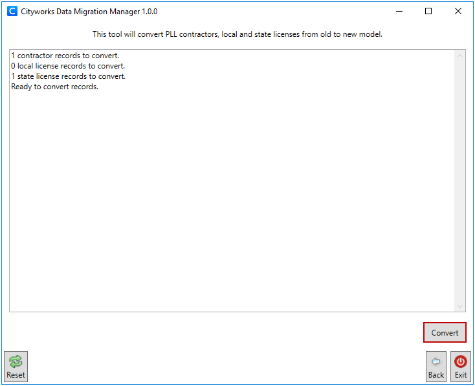
Task: Close the Data Migration Manager window
Action: coord(458,11)
